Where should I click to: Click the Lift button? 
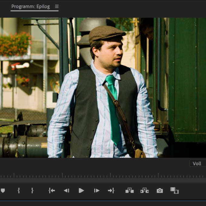pos(130,191)
